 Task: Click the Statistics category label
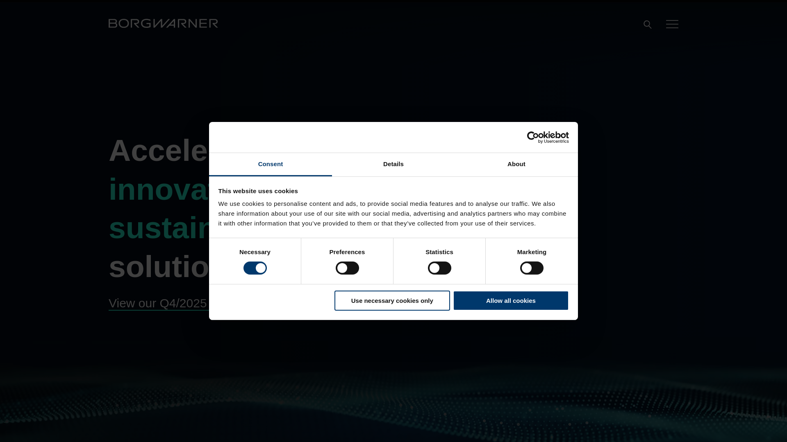tap(439, 252)
